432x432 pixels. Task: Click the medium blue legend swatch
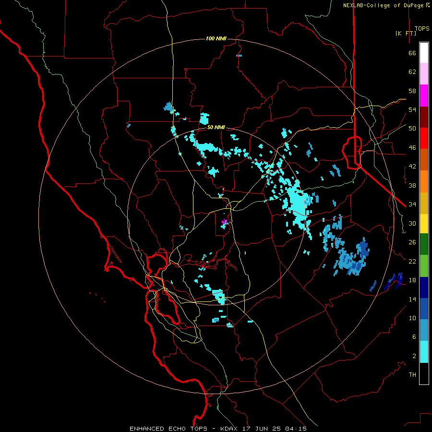point(424,309)
